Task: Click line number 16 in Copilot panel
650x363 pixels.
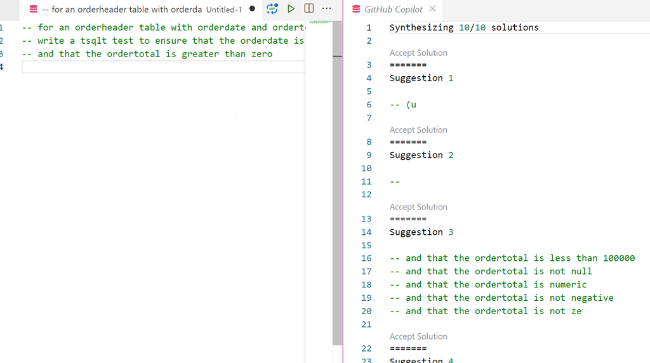Action: (366, 258)
